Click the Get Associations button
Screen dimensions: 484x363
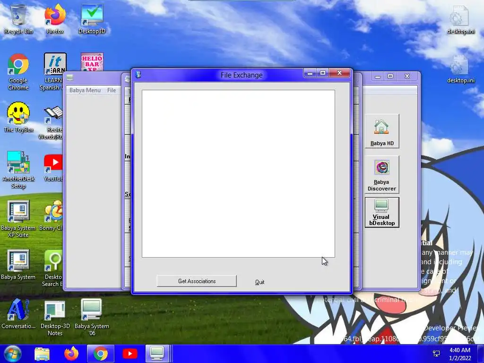(x=197, y=281)
